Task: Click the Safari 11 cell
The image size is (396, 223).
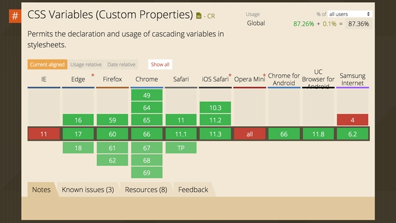Action: [181, 120]
